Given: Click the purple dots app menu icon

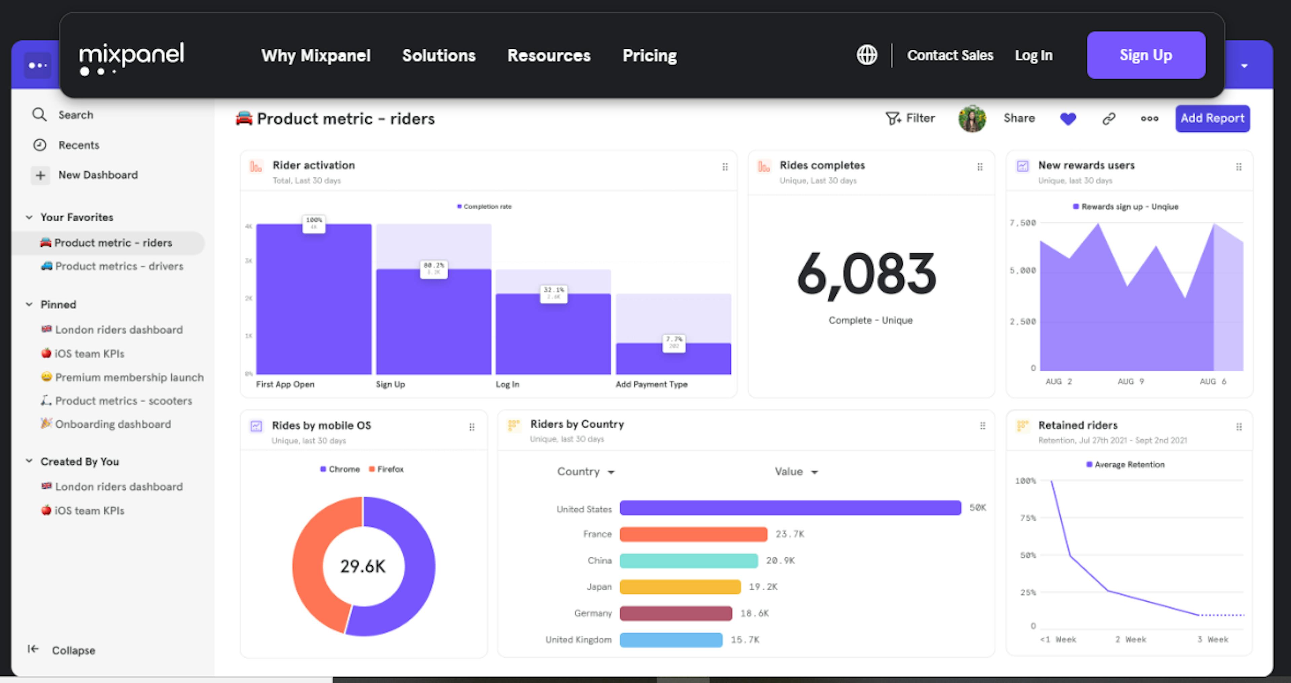Looking at the screenshot, I should (38, 65).
